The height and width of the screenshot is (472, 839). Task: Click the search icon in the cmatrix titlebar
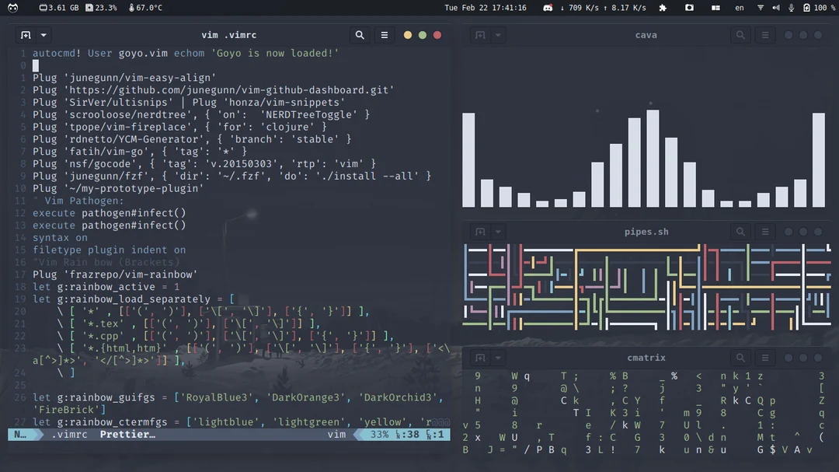coord(740,358)
